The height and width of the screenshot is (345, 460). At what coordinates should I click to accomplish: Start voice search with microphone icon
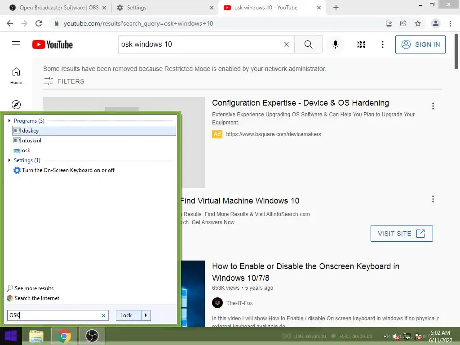[335, 44]
